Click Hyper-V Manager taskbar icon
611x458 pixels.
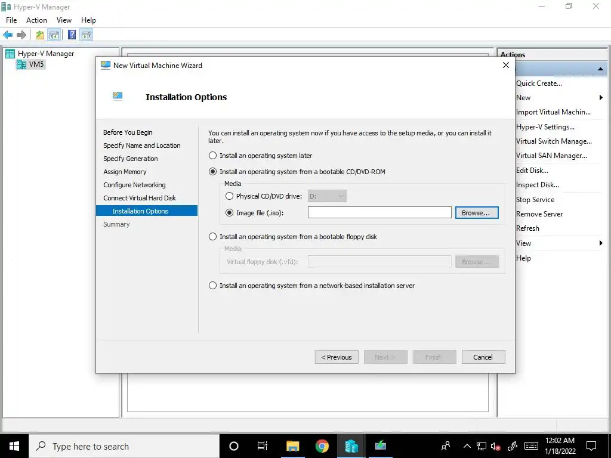point(351,446)
